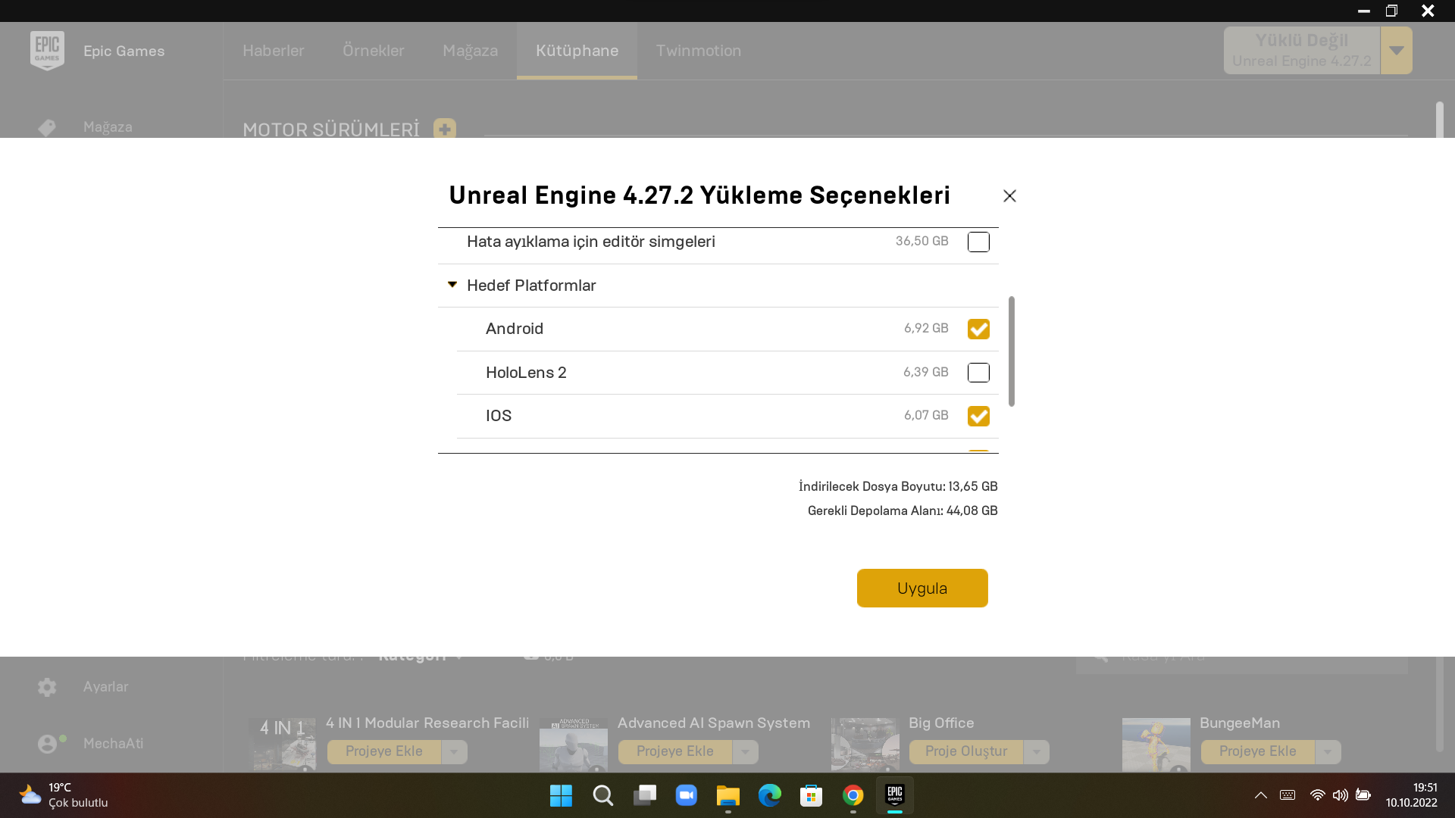Open the Epic Games Launcher home via Epic logo
The height and width of the screenshot is (818, 1455).
(x=47, y=50)
